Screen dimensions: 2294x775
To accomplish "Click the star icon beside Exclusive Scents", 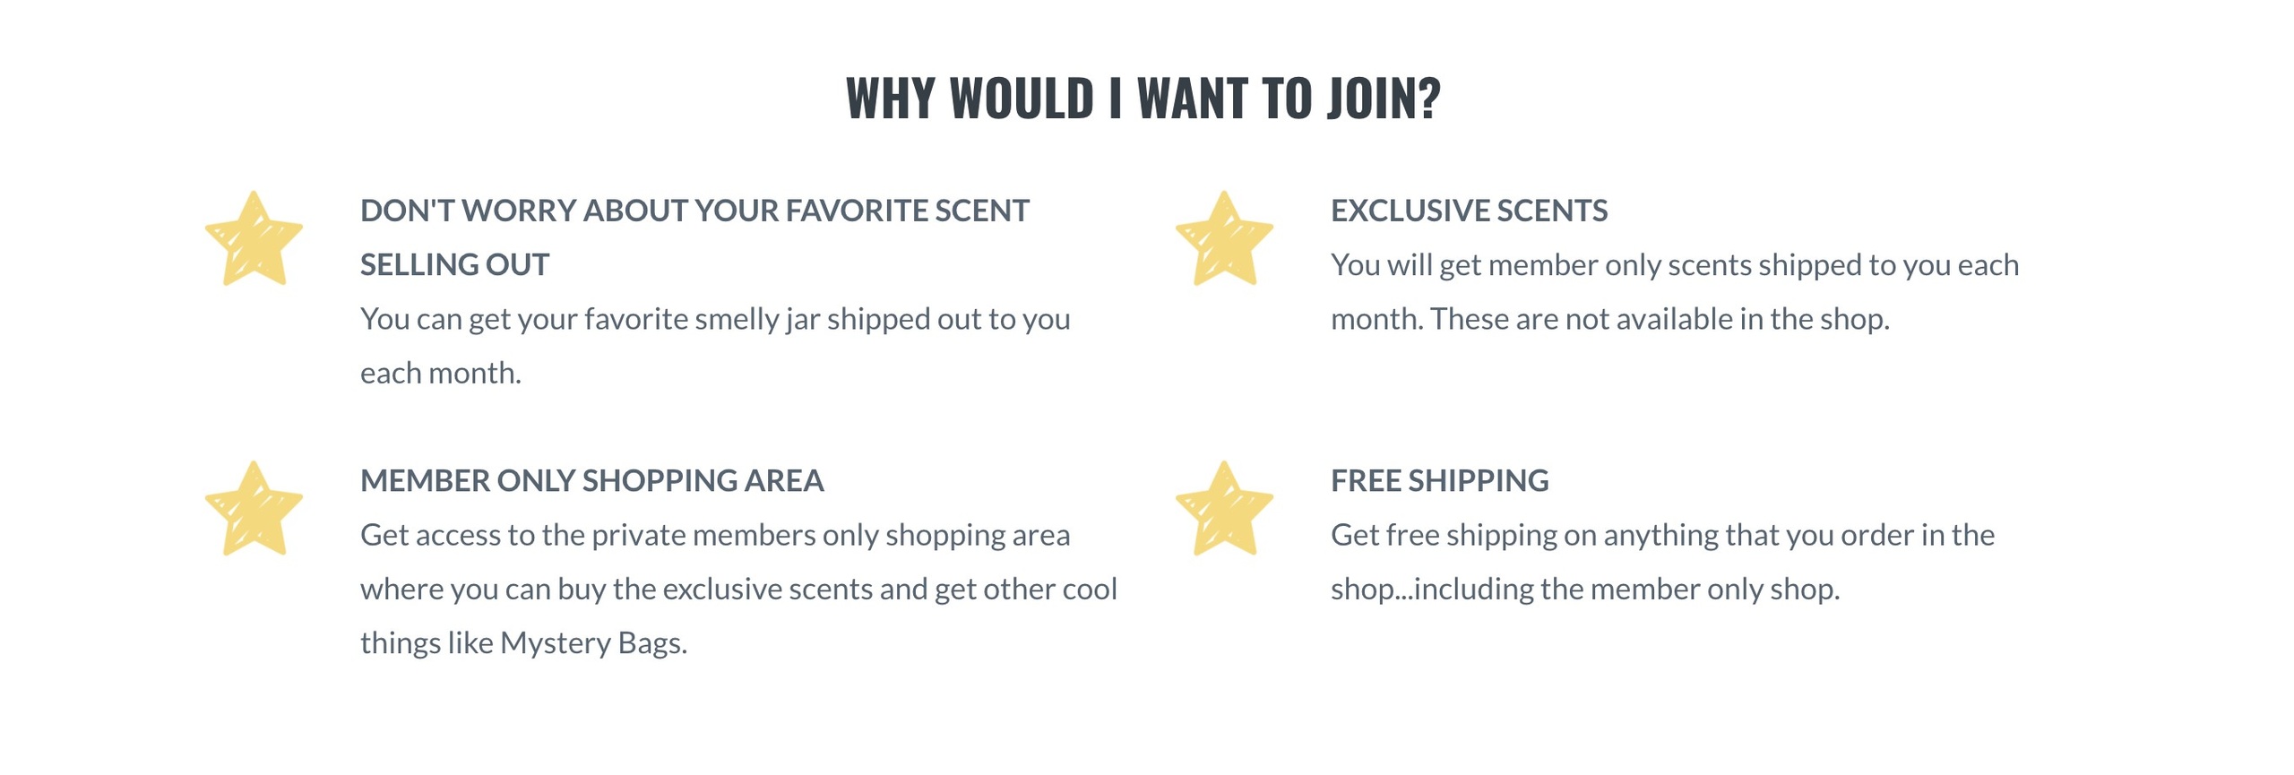I will click(1223, 238).
